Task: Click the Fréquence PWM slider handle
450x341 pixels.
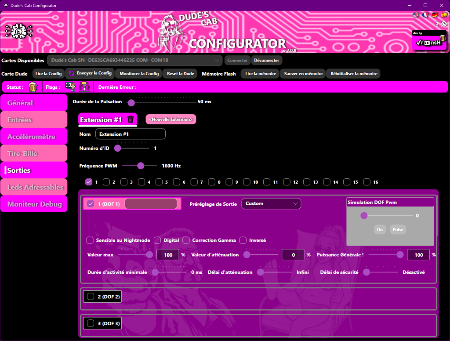Action: click(x=141, y=166)
